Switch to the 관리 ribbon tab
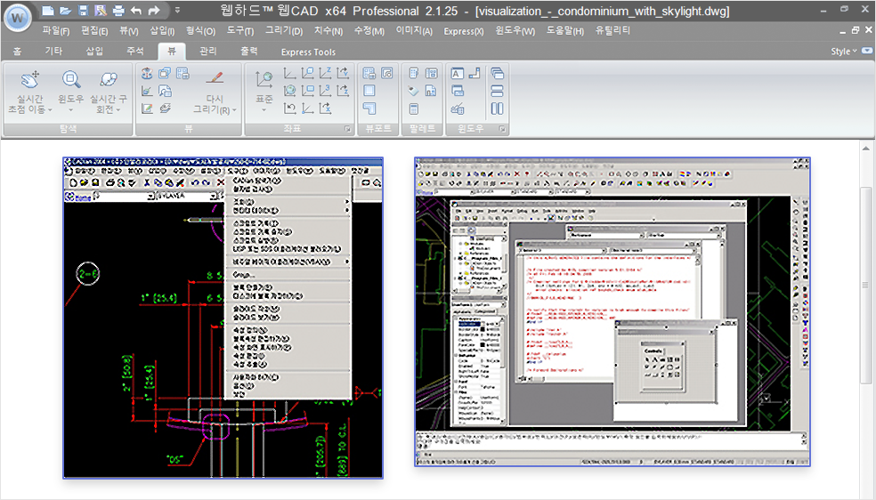 207,52
